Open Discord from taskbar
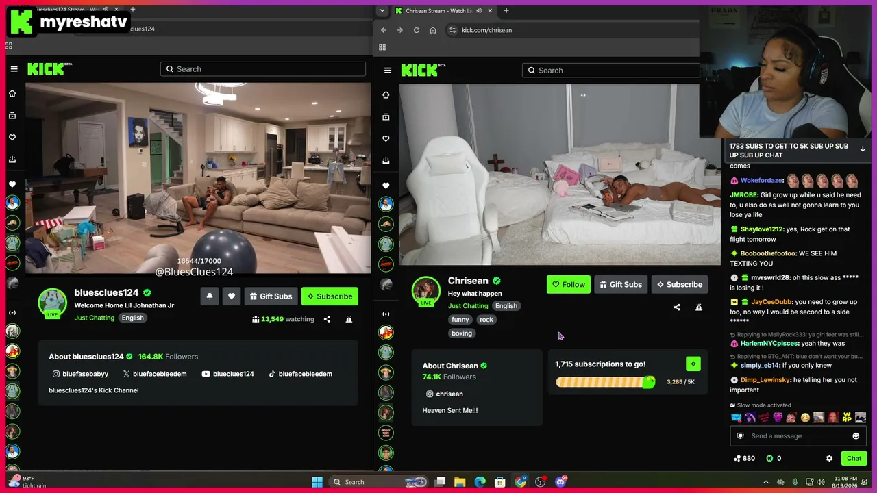 pos(560,482)
